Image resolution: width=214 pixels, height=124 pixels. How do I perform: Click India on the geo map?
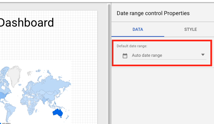[x=44, y=100]
